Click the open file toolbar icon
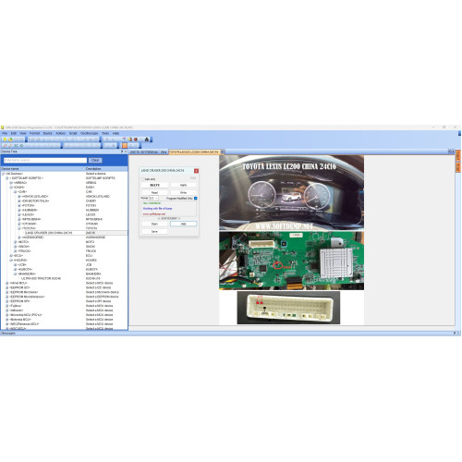 (x=10, y=140)
